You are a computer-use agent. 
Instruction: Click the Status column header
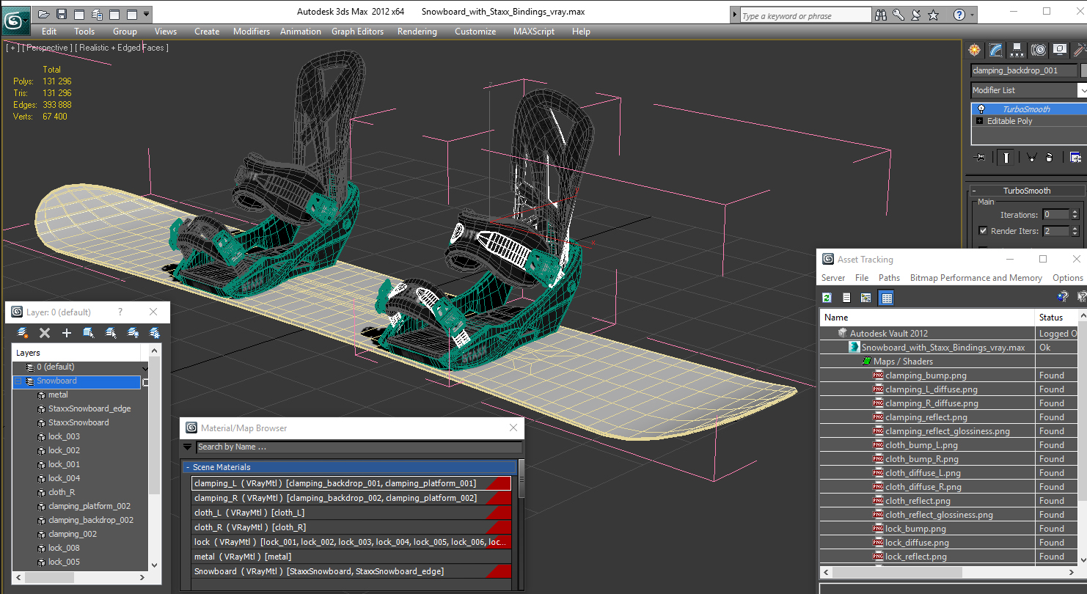[x=1056, y=318]
